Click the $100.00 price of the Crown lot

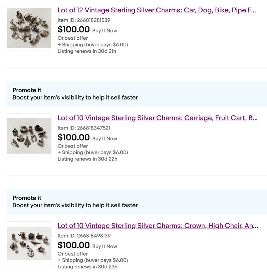click(74, 245)
